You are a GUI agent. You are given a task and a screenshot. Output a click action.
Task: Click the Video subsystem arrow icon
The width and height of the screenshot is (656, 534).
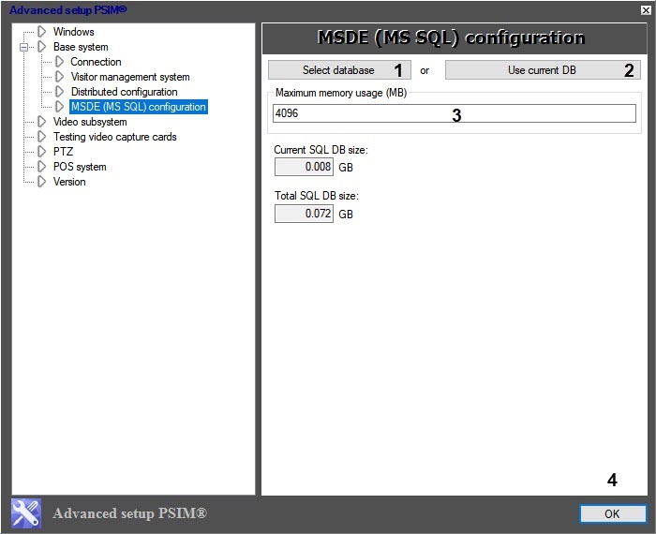42,122
